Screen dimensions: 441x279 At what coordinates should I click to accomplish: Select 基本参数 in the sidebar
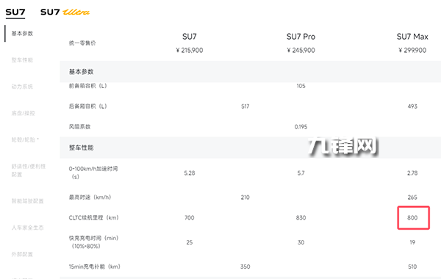tap(22, 34)
